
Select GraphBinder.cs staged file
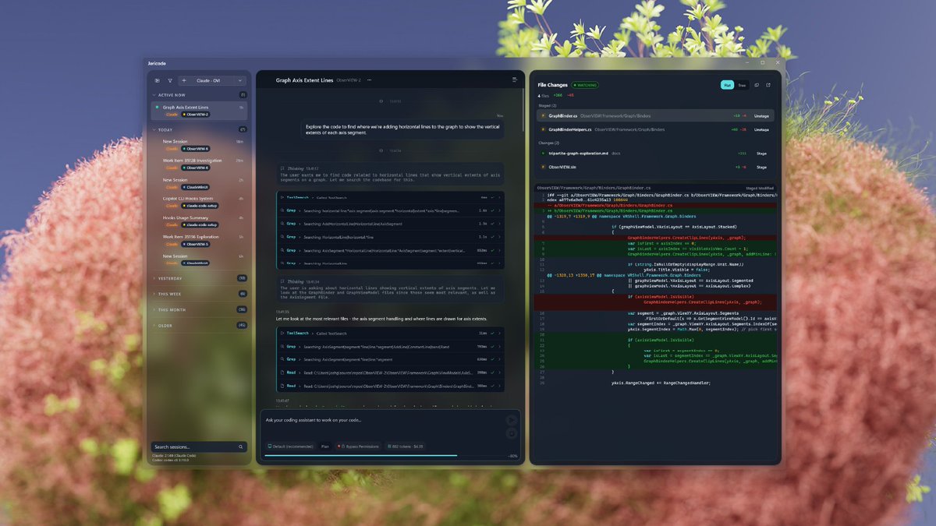click(x=655, y=115)
